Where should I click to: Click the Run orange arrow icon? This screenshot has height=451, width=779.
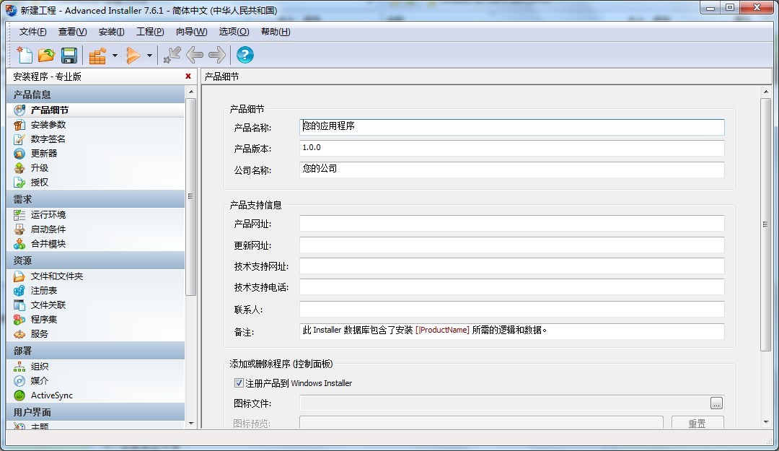click(x=133, y=55)
